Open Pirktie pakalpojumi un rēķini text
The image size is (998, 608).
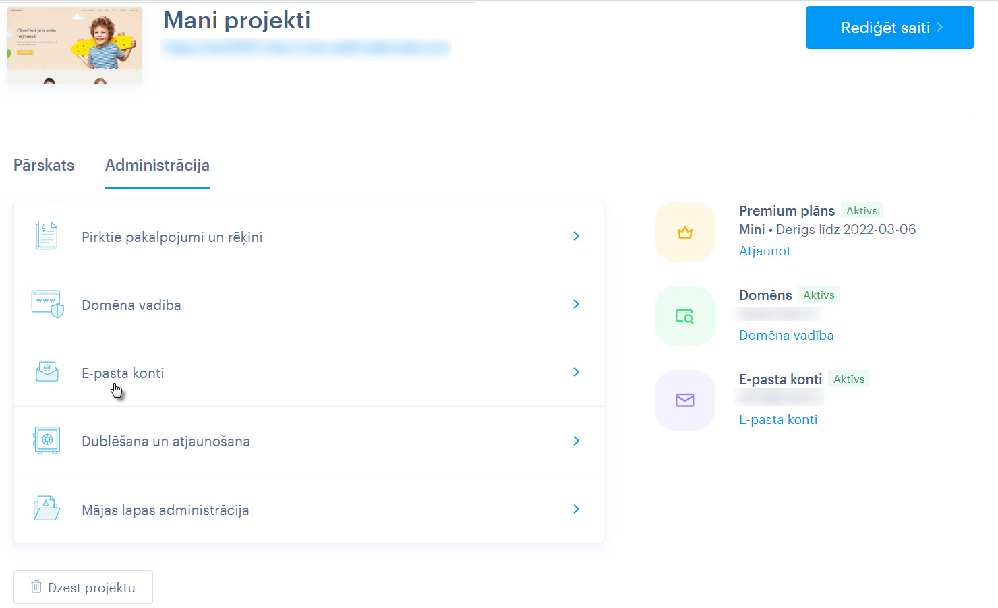tap(172, 237)
